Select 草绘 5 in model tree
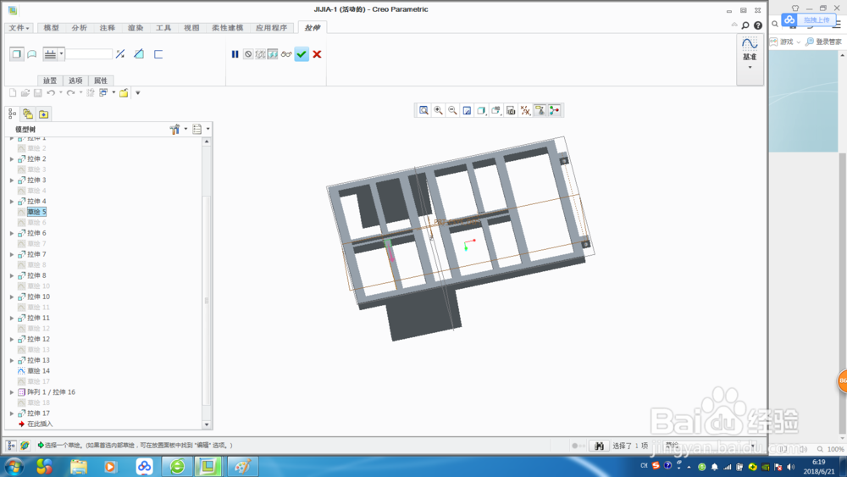847x477 pixels. [36, 212]
